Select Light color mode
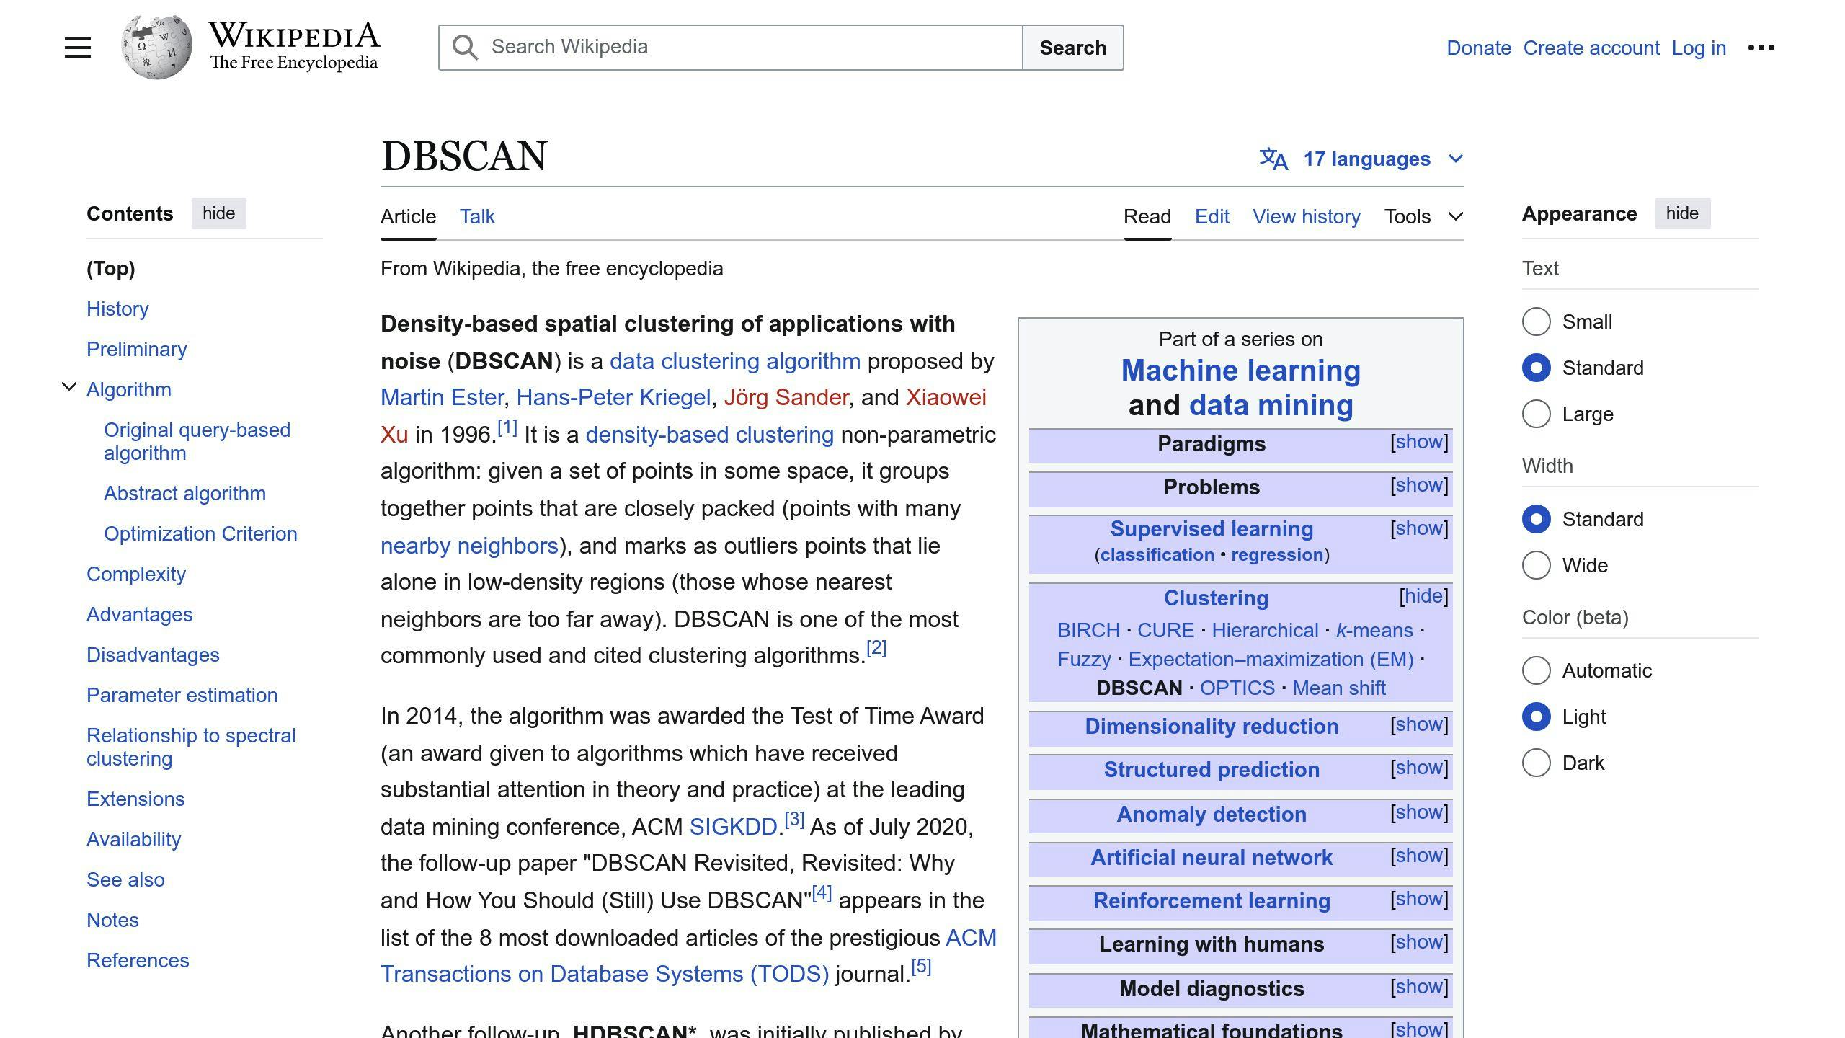The height and width of the screenshot is (1038, 1845). [x=1536, y=717]
